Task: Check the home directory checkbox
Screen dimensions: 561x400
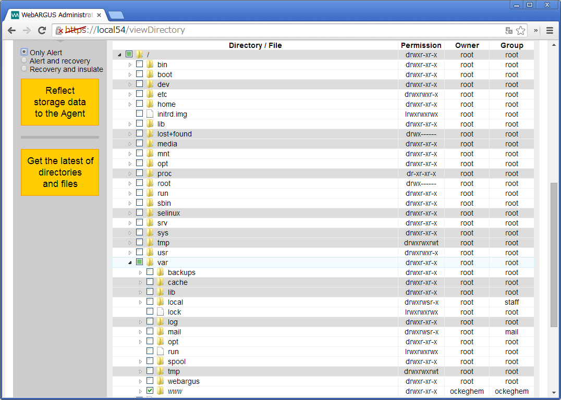Action: pyautogui.click(x=140, y=104)
